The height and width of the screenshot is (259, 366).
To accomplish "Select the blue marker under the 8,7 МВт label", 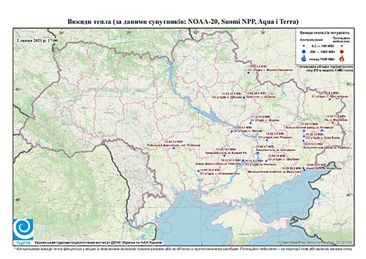I will tap(329, 99).
